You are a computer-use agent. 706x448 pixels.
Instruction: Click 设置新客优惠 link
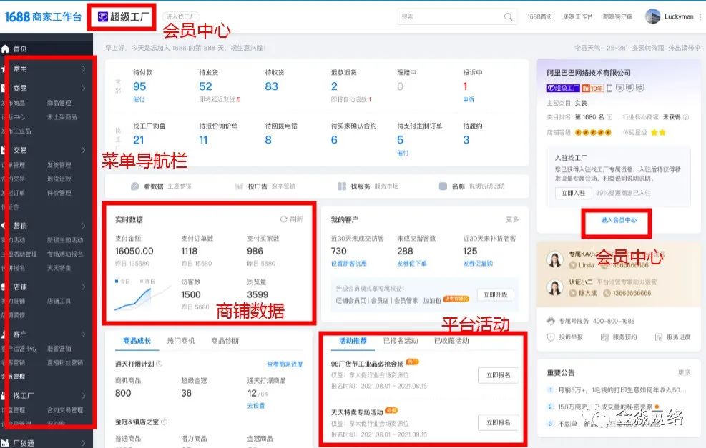(349, 264)
